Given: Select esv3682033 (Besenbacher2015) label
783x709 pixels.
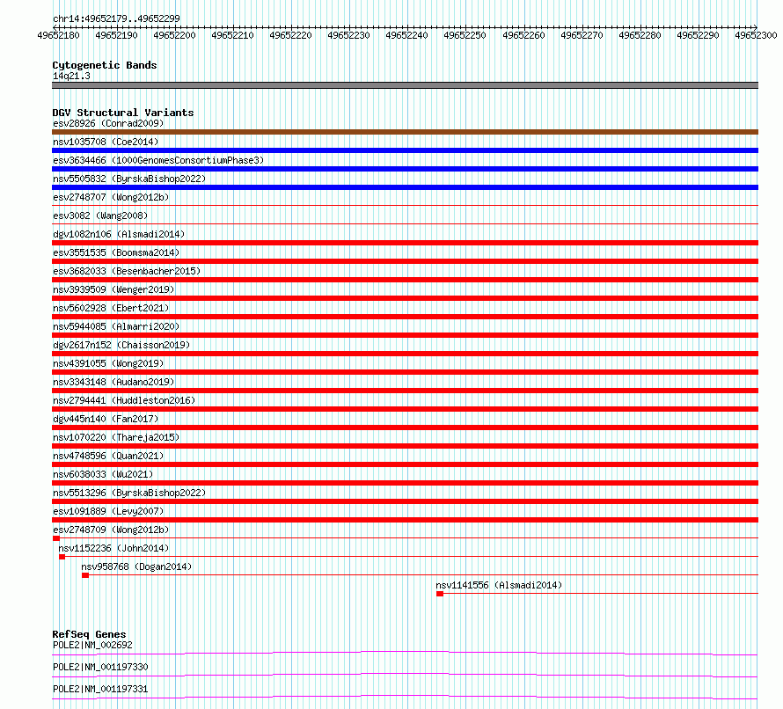Looking at the screenshot, I should [x=127, y=271].
